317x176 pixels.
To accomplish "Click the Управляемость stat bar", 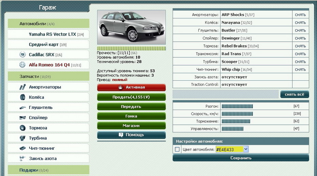I will point(232,129).
